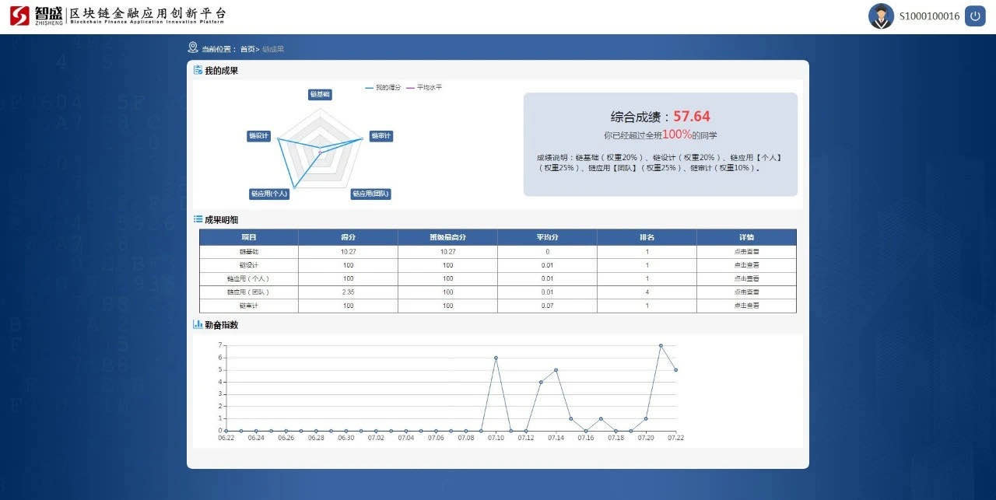996x500 pixels.
Task: Click the 链基础 radar chart label
Action: click(x=320, y=94)
